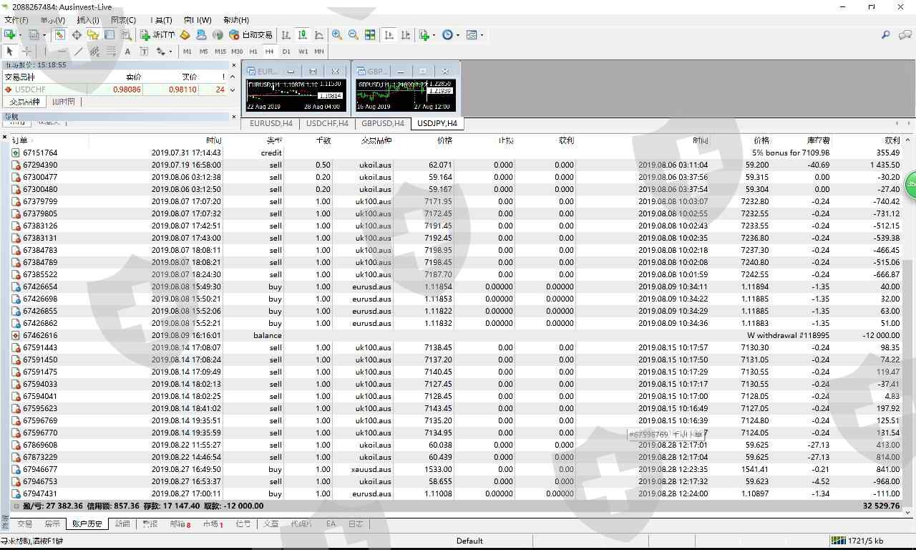Toggle the AutoTrading button

pyautogui.click(x=250, y=34)
